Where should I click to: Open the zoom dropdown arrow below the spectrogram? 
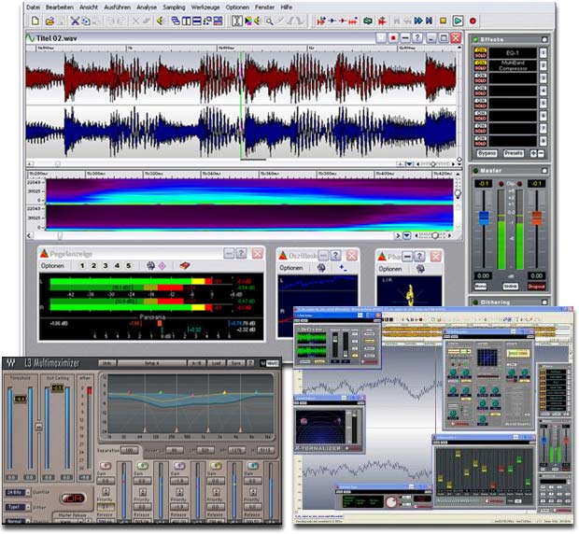[x=406, y=235]
